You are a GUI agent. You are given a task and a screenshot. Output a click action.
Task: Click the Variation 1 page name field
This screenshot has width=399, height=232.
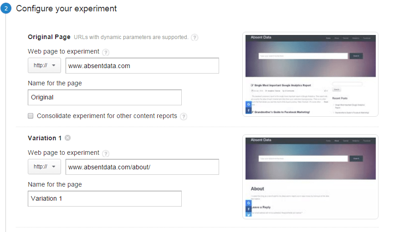pyautogui.click(x=104, y=198)
